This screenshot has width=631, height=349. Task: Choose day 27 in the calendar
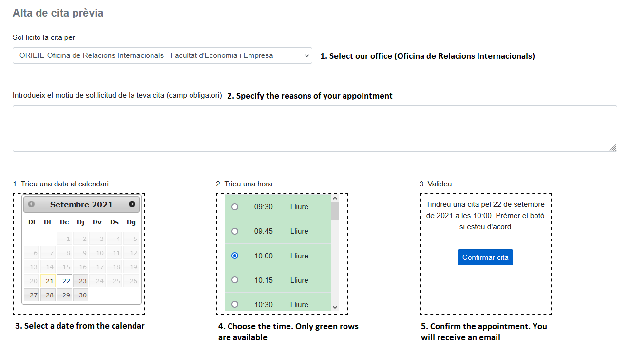(33, 295)
